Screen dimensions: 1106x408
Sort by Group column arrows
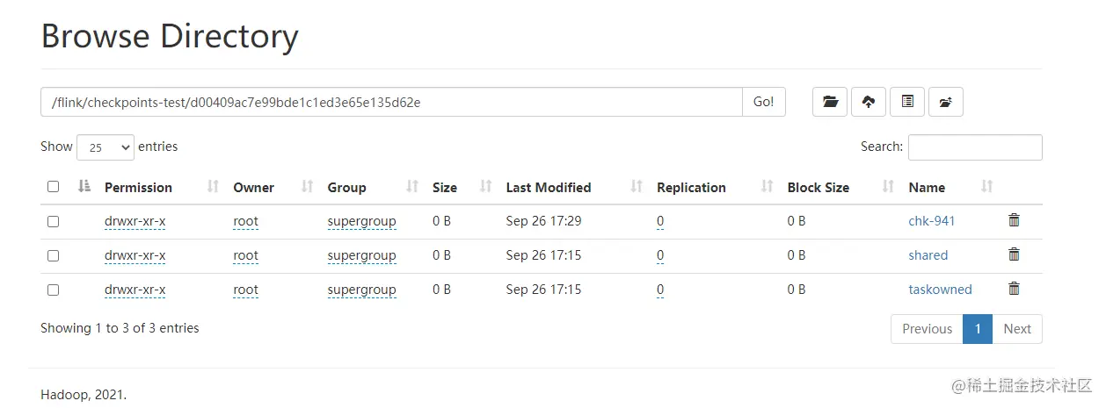pos(412,187)
